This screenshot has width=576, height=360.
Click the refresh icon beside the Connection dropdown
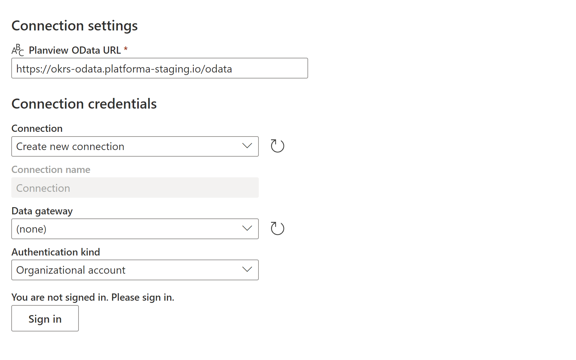[277, 146]
